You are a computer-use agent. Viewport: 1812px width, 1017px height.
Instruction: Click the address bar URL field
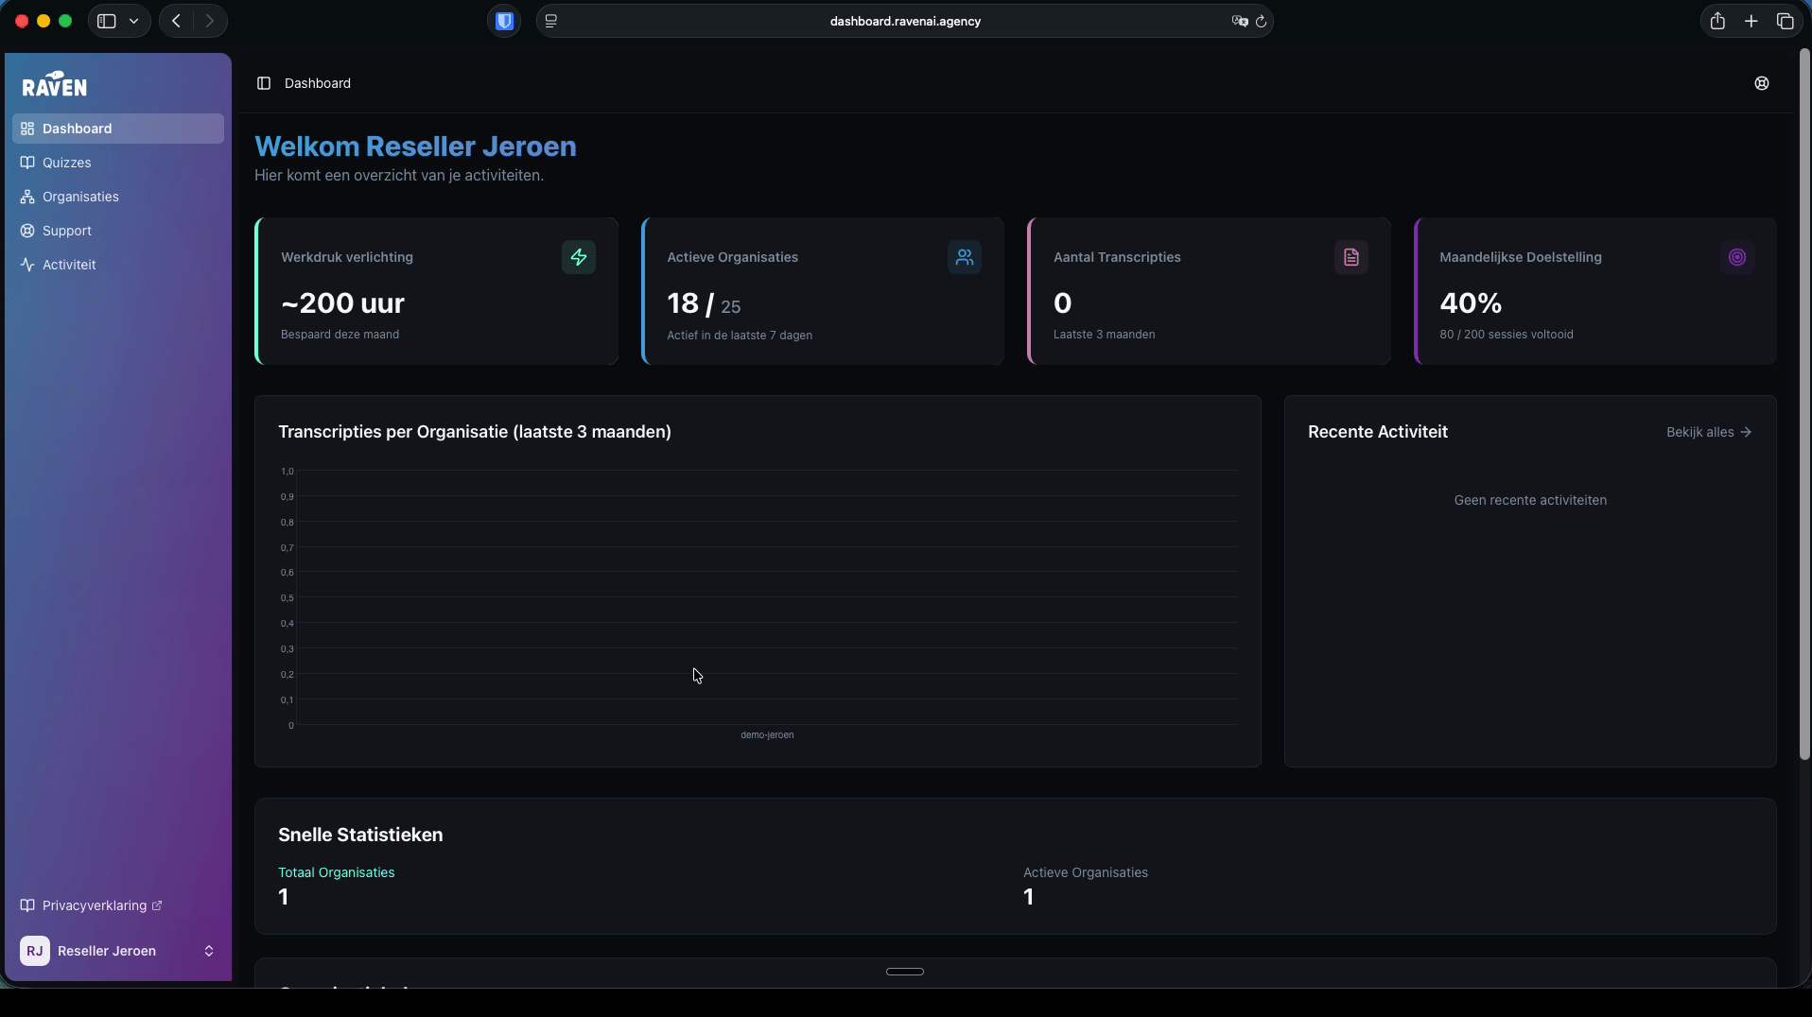(904, 21)
